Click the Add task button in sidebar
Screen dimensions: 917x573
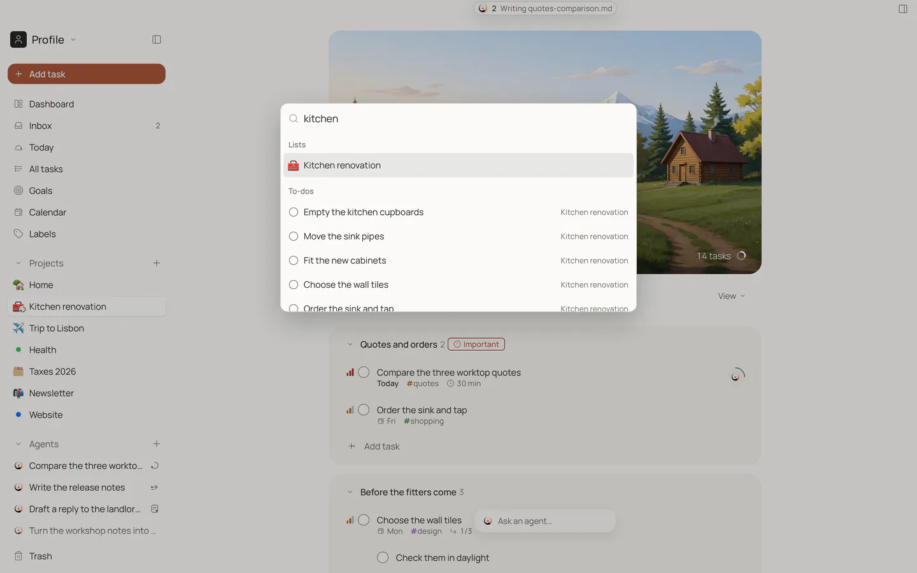(x=87, y=74)
